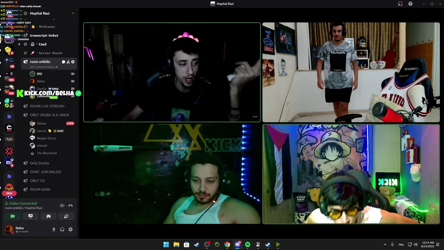
Task: Mute microphone in user panel
Action: (x=54, y=230)
